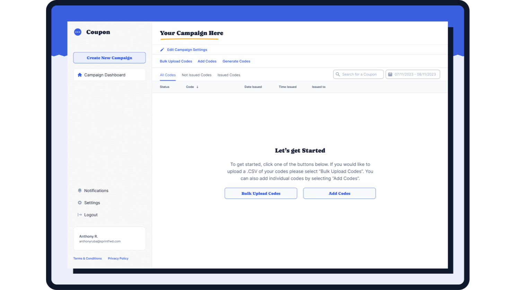Click the Settings gear icon
Viewport: 516px width, 290px height.
(x=80, y=203)
